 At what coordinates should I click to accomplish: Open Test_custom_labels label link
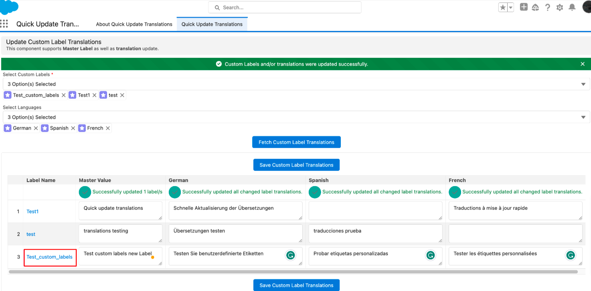(x=50, y=257)
